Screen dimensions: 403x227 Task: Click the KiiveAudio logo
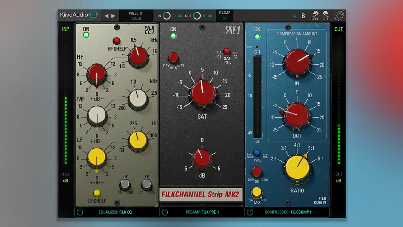click(79, 15)
